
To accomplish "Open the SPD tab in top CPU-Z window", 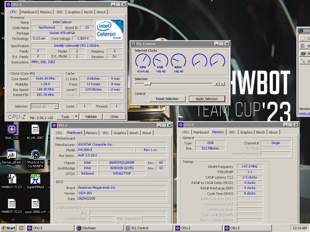I will coord(60,12).
